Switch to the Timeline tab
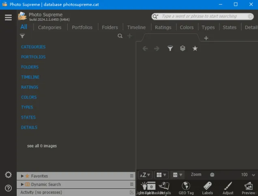This screenshot has height=196, width=258. coord(136,28)
